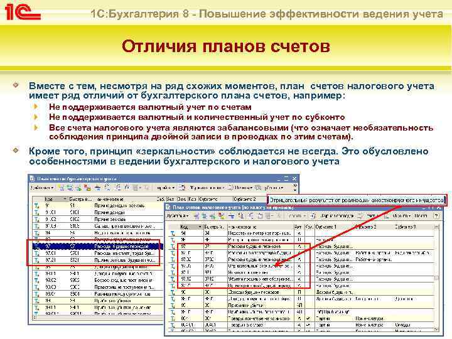Toggle the Кол checkmark in row 004.01 of tax chart
The width and height of the screenshot is (452, 339).
pyautogui.click(x=309, y=325)
